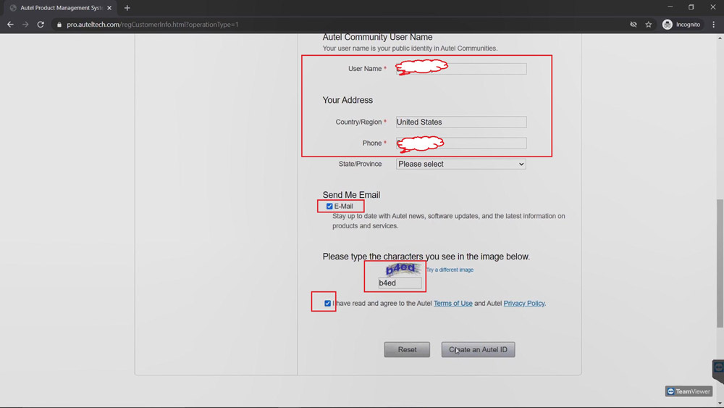Select the Autel Product Management System tab
This screenshot has width=724, height=408.
click(61, 8)
